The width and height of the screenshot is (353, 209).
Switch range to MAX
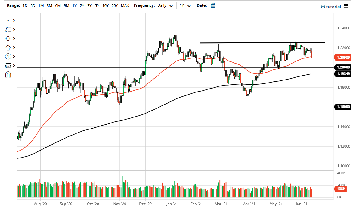coord(125,5)
